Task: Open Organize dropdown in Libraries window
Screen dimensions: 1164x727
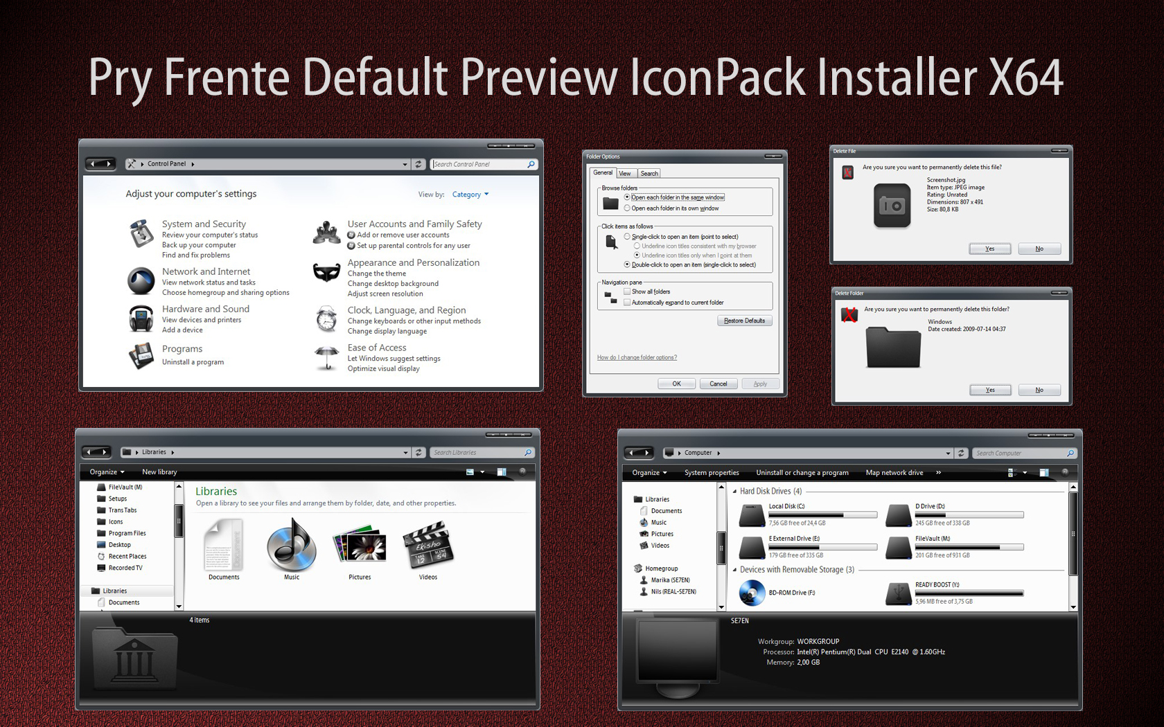Action: 107,472
